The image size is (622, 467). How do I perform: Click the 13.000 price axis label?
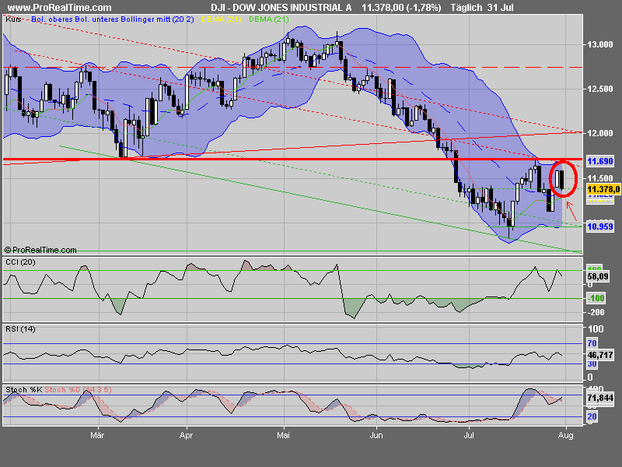[600, 44]
